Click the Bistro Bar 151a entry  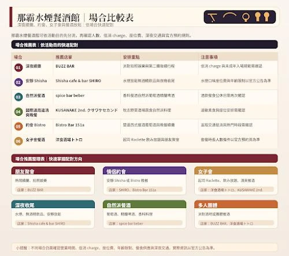[70, 125]
